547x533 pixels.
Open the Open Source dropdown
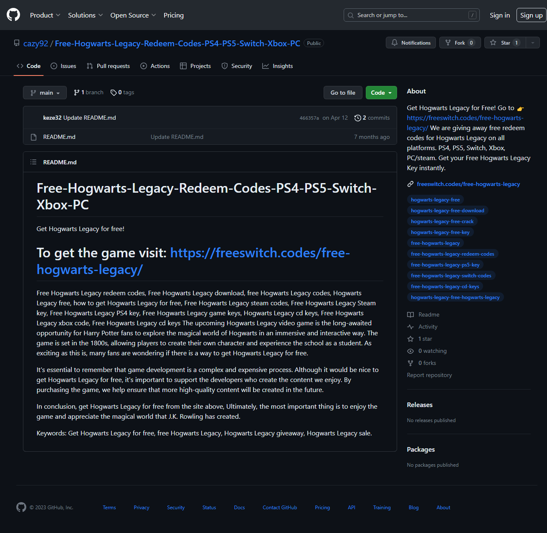(133, 15)
